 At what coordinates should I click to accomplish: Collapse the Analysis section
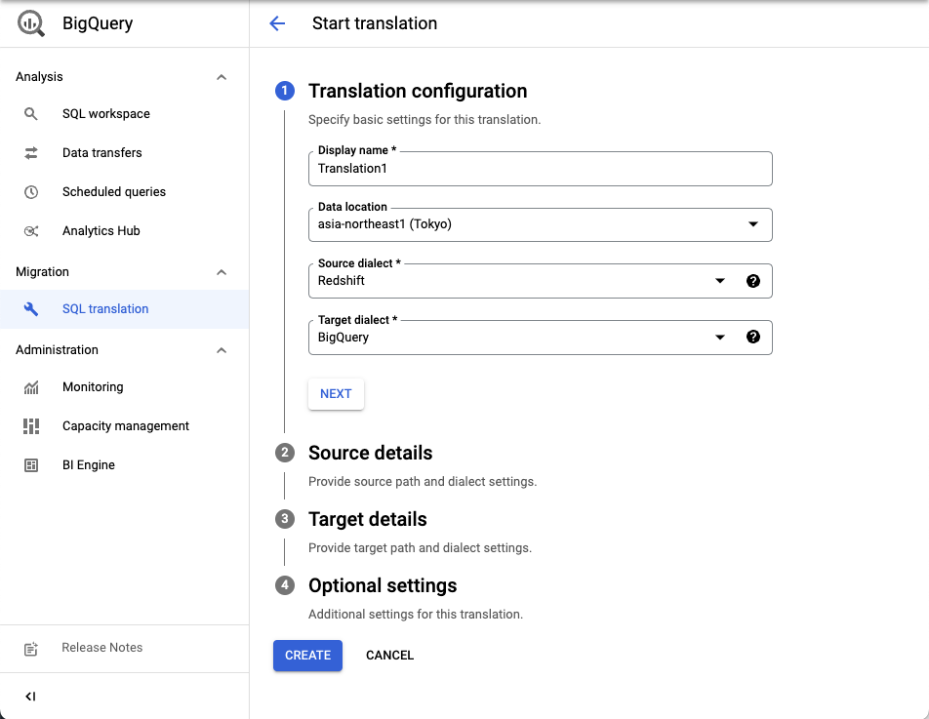pos(222,76)
